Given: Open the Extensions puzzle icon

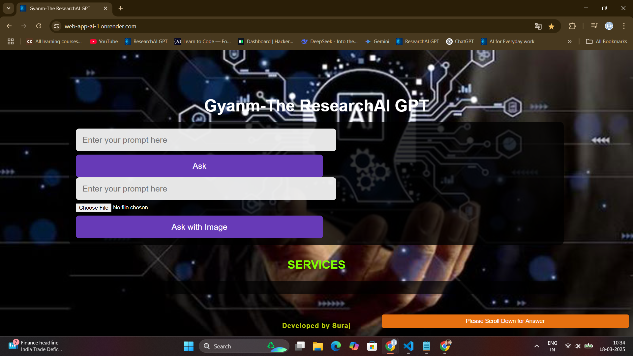Looking at the screenshot, I should click(572, 26).
